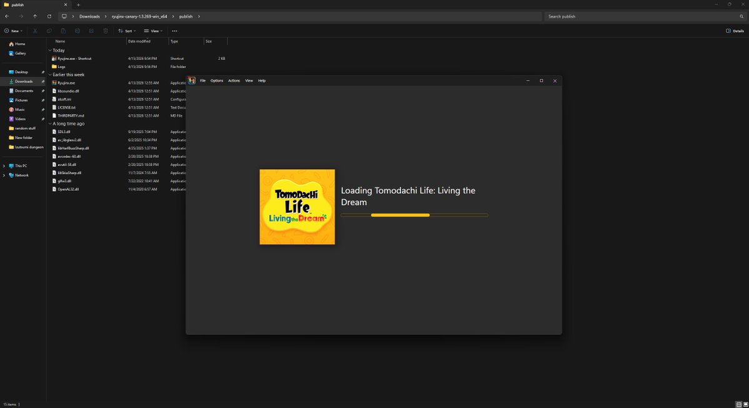
Task: Toggle the Details pane button
Action: click(x=735, y=31)
